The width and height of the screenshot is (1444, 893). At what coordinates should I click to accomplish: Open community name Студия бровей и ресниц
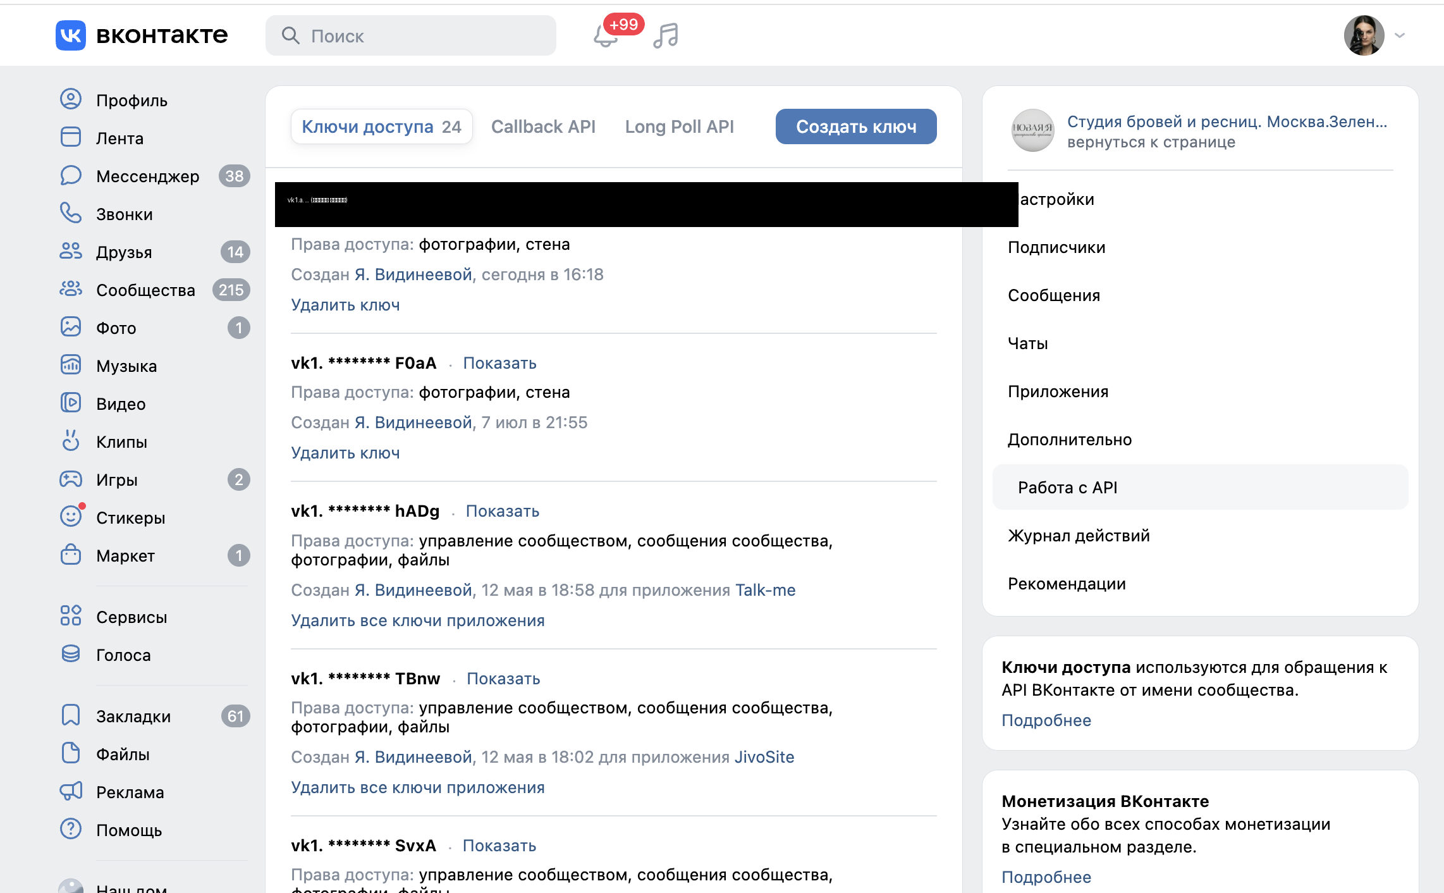[x=1227, y=121]
